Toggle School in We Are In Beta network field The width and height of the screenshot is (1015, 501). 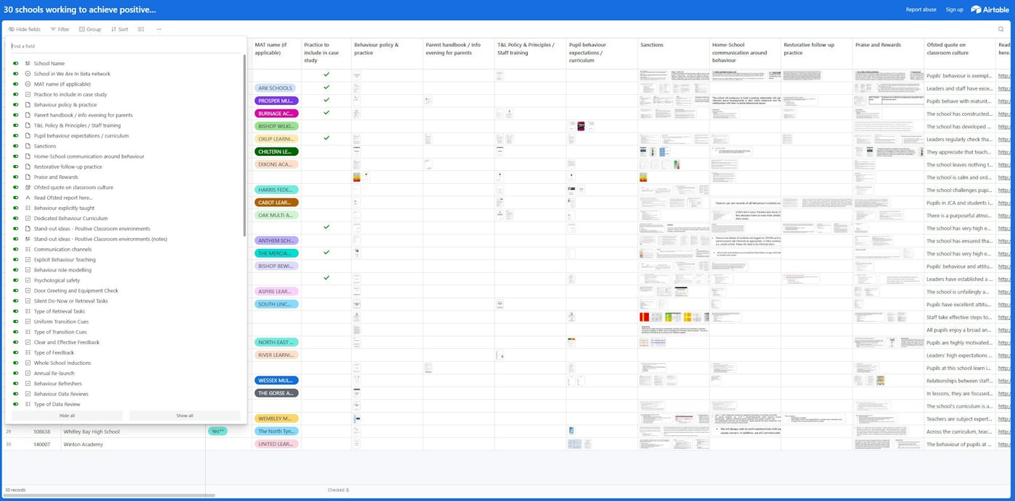pyautogui.click(x=16, y=74)
